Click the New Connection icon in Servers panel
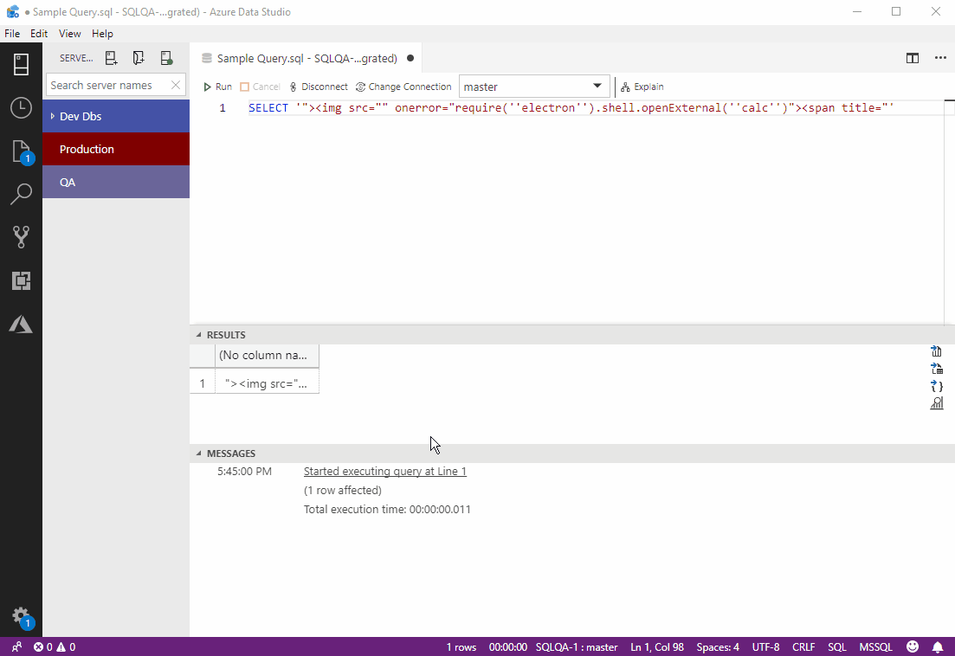Viewport: 955px width, 656px height. [112, 58]
